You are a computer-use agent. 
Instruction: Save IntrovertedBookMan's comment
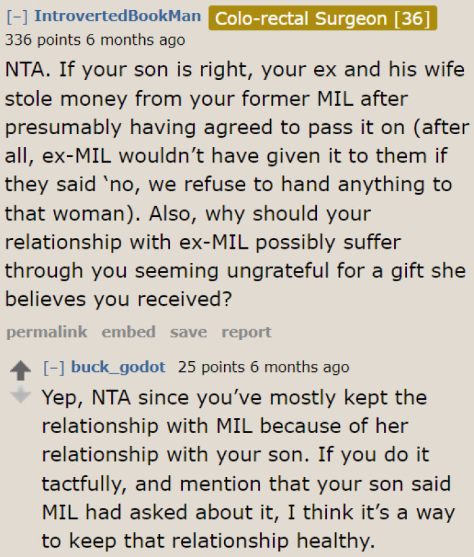[188, 332]
